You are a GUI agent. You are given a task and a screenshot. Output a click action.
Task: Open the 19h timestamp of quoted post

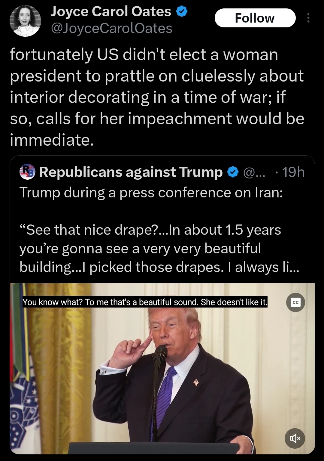pyautogui.click(x=293, y=172)
